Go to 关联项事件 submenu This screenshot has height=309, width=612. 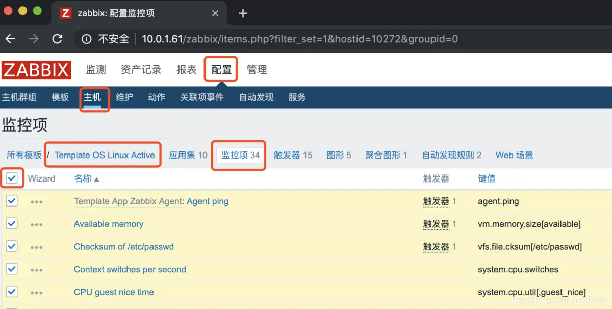pyautogui.click(x=202, y=97)
